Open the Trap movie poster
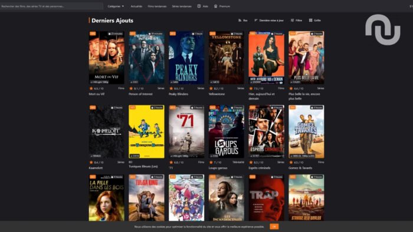The image size is (413, 232). (266, 198)
